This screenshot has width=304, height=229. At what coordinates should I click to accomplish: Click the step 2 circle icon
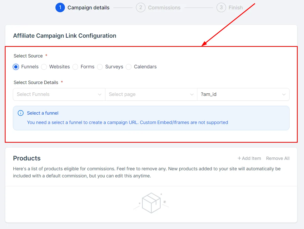point(141,8)
